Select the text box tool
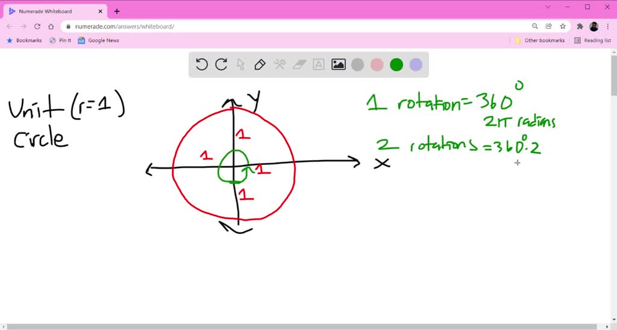This screenshot has width=617, height=330. click(318, 64)
